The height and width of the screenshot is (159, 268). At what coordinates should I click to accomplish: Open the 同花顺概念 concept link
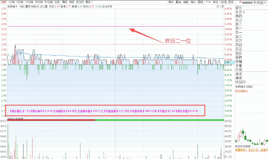click(242, 91)
